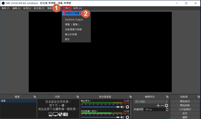Decrease 持續時間 with the down arrow
The width and height of the screenshot is (201, 119).
(167, 110)
